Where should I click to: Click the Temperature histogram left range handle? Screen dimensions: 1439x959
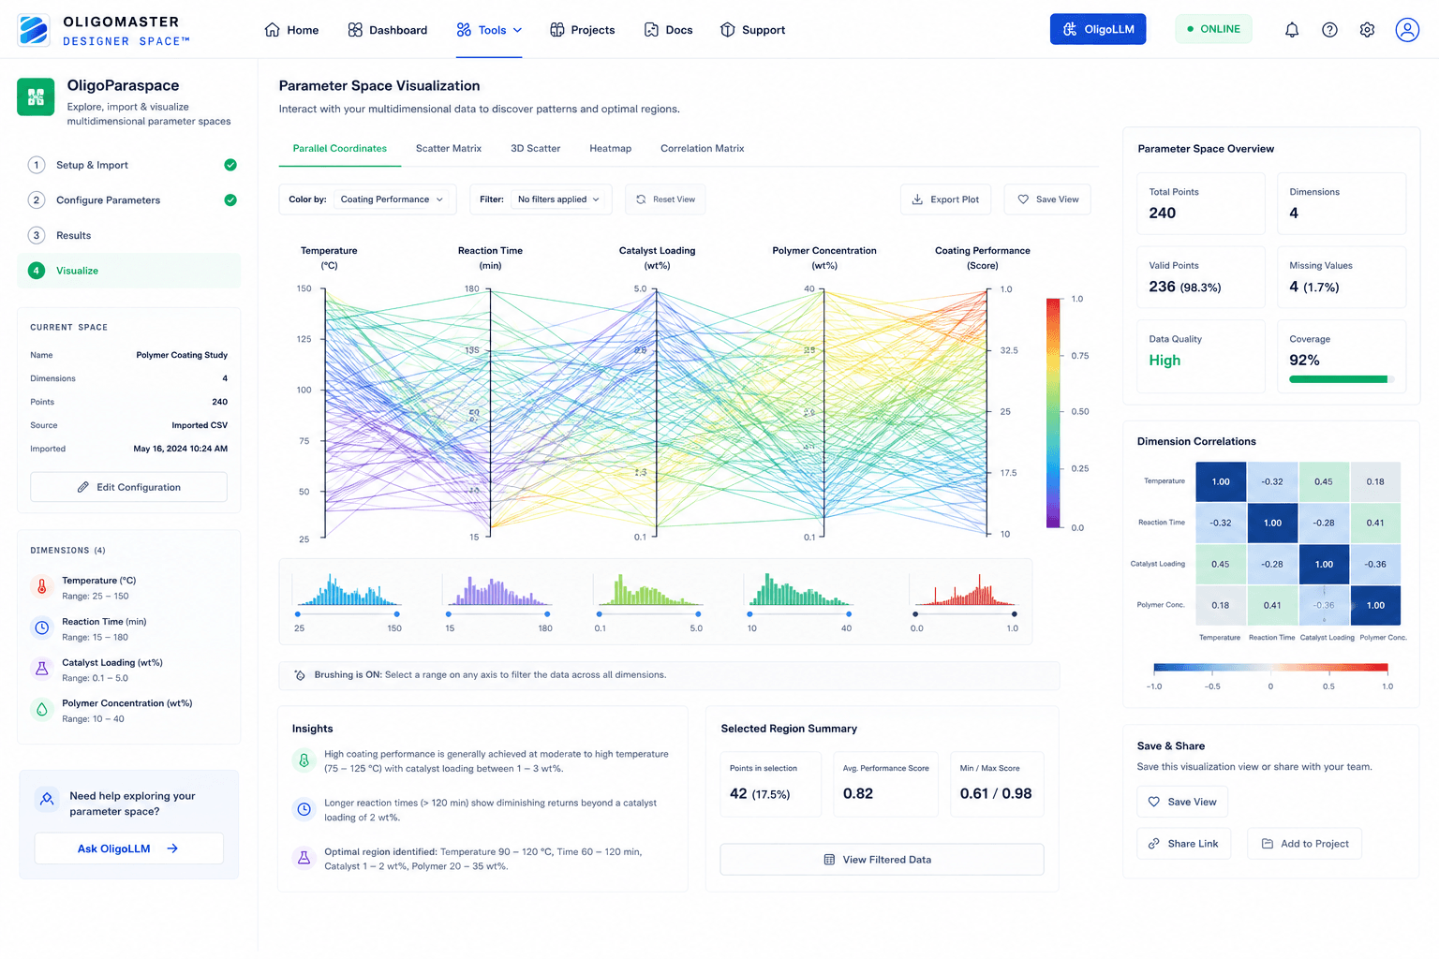pyautogui.click(x=298, y=614)
